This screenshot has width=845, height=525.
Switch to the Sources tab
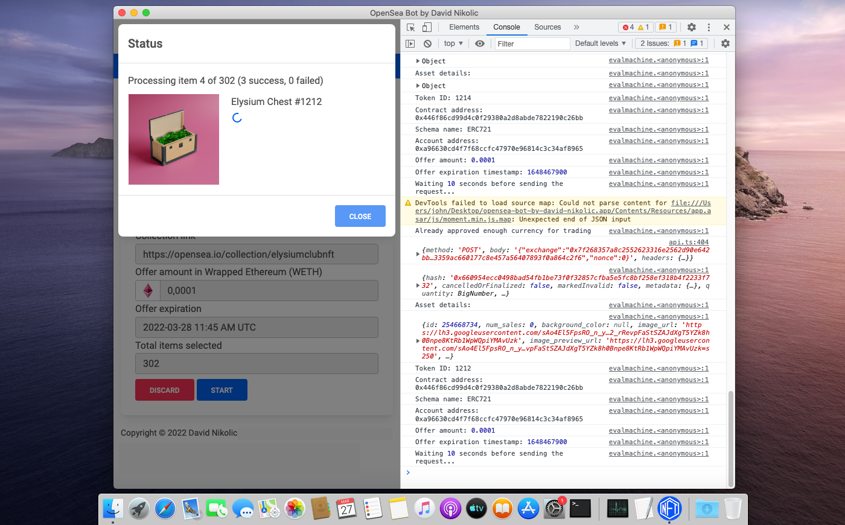[547, 27]
